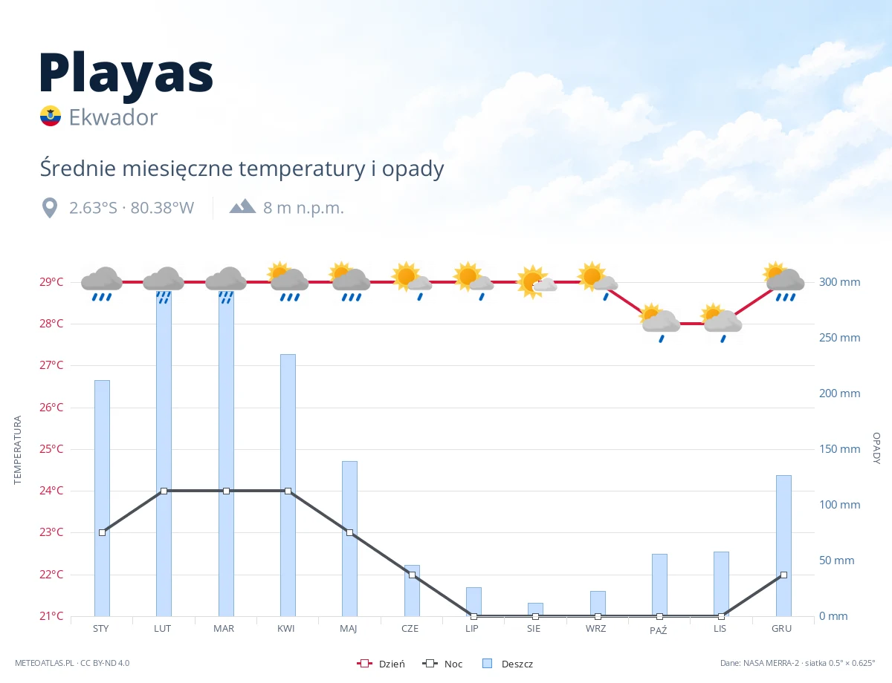Click the MAJ rainfall bar
The width and height of the screenshot is (892, 683).
349,538
